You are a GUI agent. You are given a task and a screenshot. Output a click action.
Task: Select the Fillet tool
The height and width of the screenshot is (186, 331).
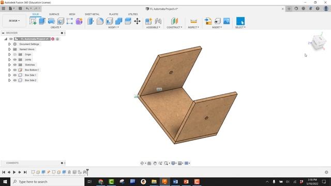tap(100, 21)
